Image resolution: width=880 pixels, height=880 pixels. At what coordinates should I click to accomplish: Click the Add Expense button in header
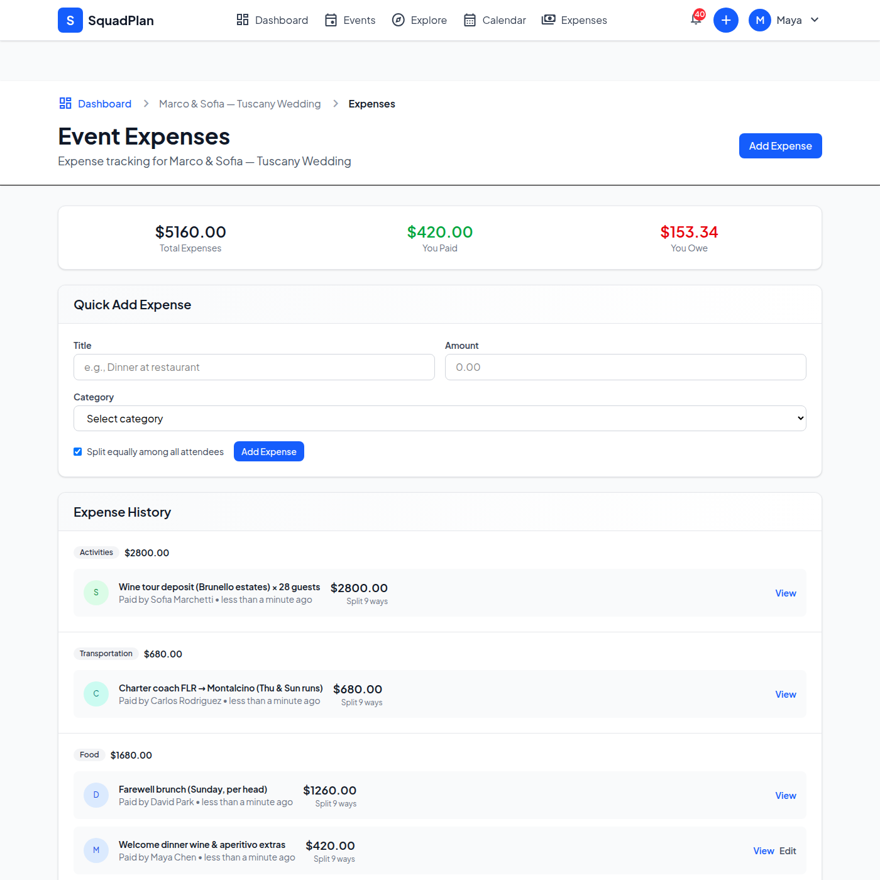(780, 146)
